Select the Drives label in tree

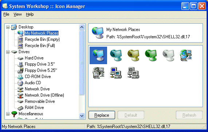[24, 52]
